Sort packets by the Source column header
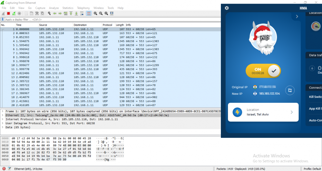322x171 pixels. pyautogui.click(x=55, y=25)
